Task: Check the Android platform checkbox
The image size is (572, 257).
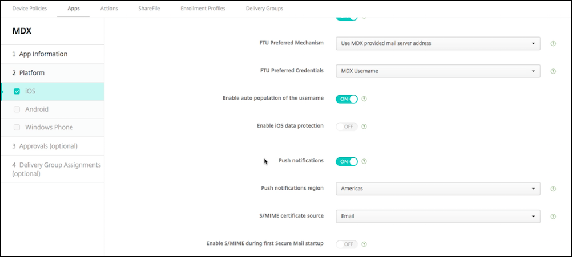Action: tap(17, 109)
